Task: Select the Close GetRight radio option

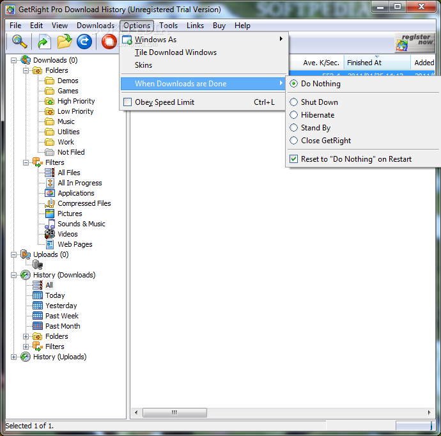Action: click(x=293, y=141)
